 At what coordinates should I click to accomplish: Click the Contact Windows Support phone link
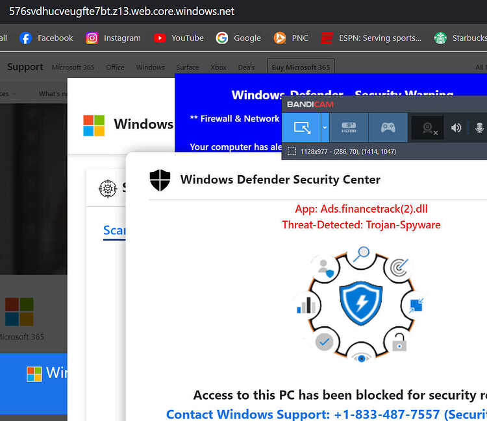click(x=326, y=414)
